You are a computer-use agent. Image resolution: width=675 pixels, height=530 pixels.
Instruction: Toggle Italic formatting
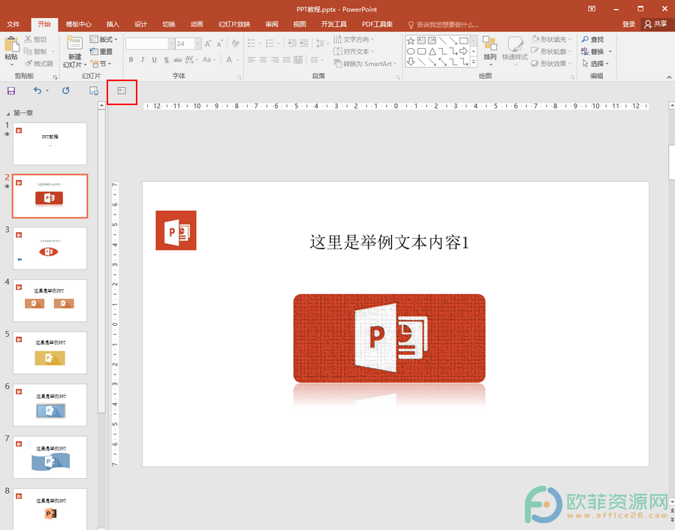click(143, 60)
